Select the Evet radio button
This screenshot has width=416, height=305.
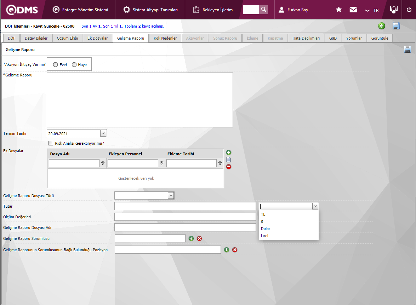pos(56,65)
